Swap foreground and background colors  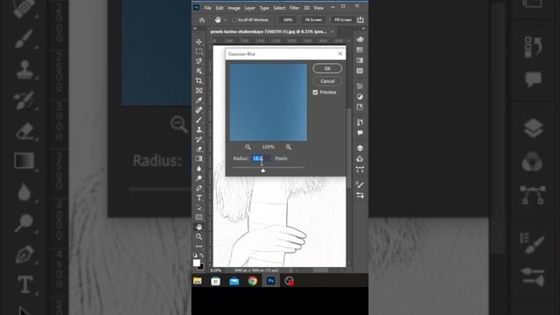[202, 255]
